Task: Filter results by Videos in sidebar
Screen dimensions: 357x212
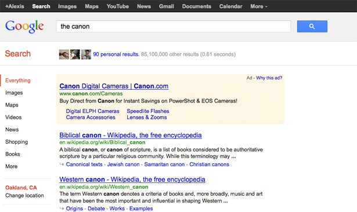Action: (x=13, y=117)
